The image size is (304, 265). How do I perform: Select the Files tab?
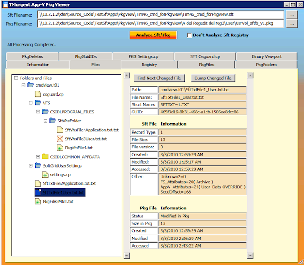[95, 65]
